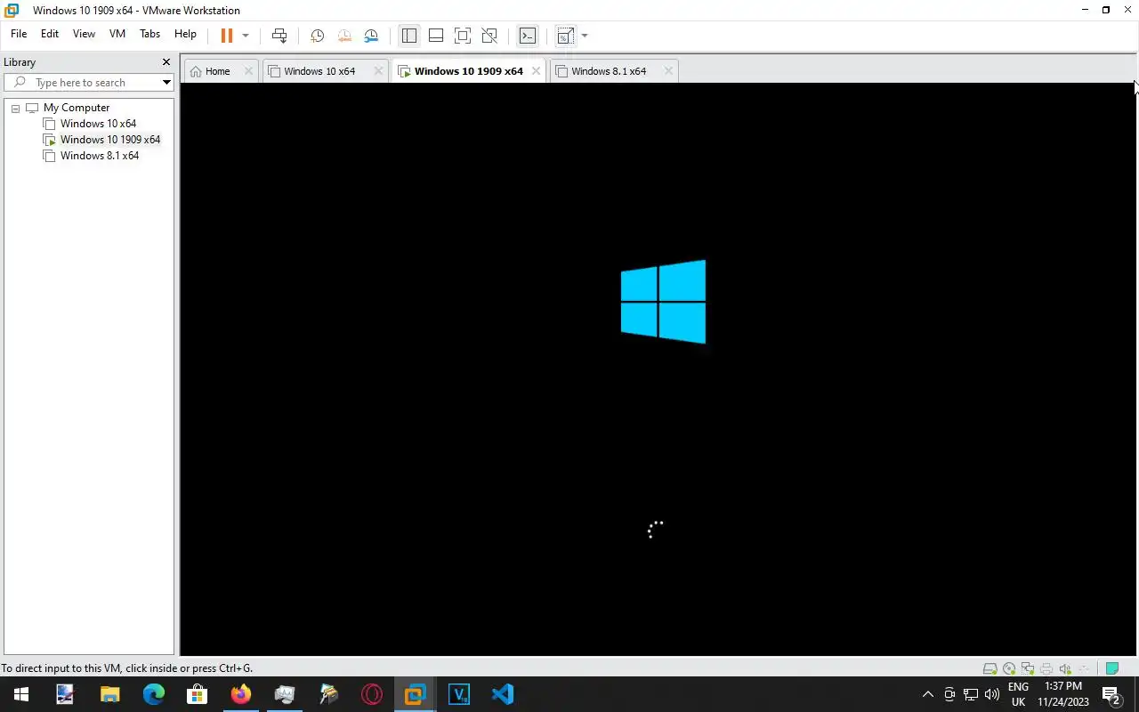This screenshot has height=712, width=1139.
Task: Collapse the My Computer tree node
Action: tap(15, 108)
